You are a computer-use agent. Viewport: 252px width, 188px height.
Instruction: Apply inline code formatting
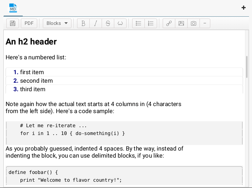click(x=120, y=23)
